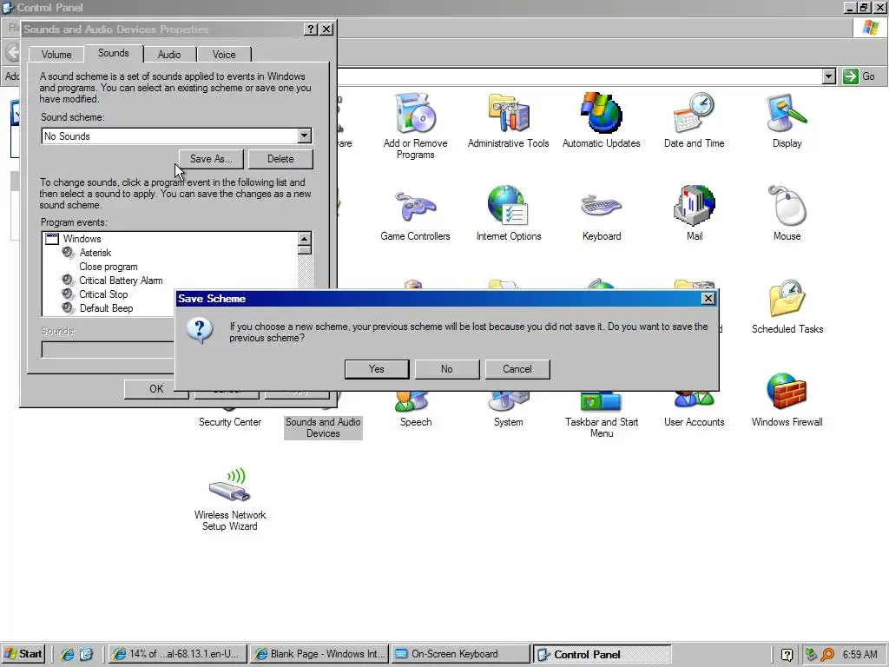Screen dimensions: 889x667
Task: Switch to Blank Page Internet Explorer taskbar button
Action: pos(319,654)
